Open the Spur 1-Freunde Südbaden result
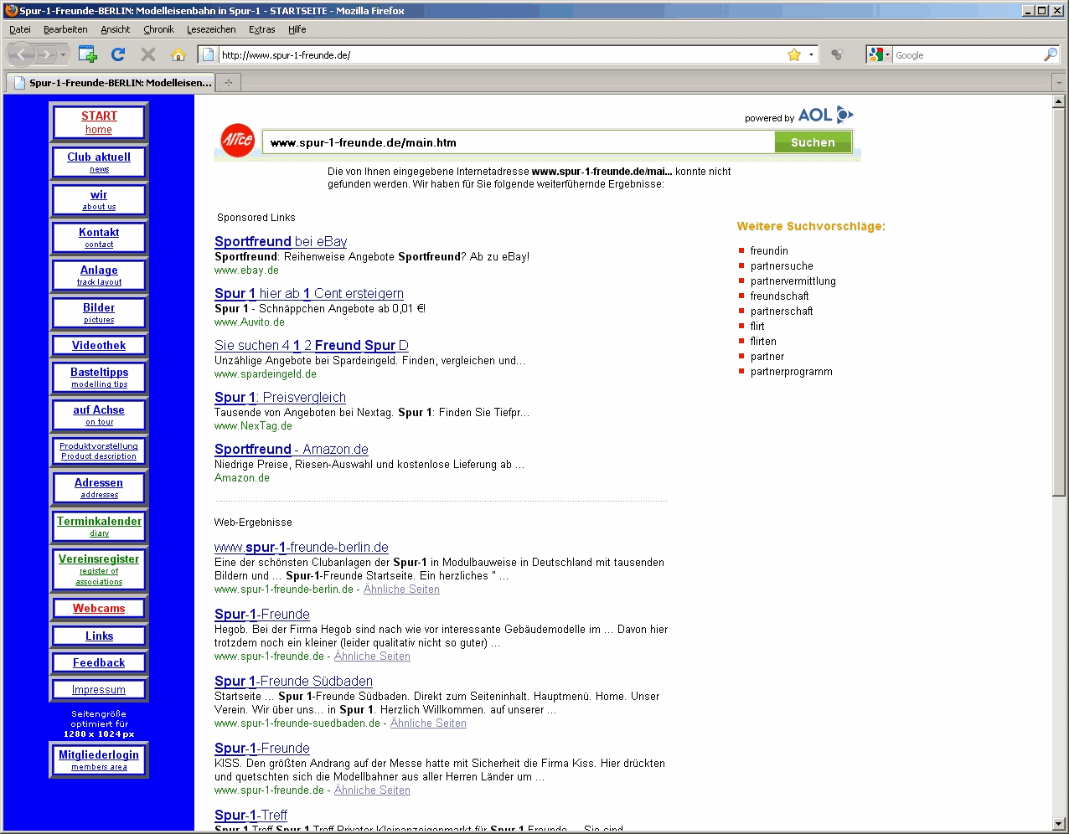The height and width of the screenshot is (834, 1069). [293, 682]
